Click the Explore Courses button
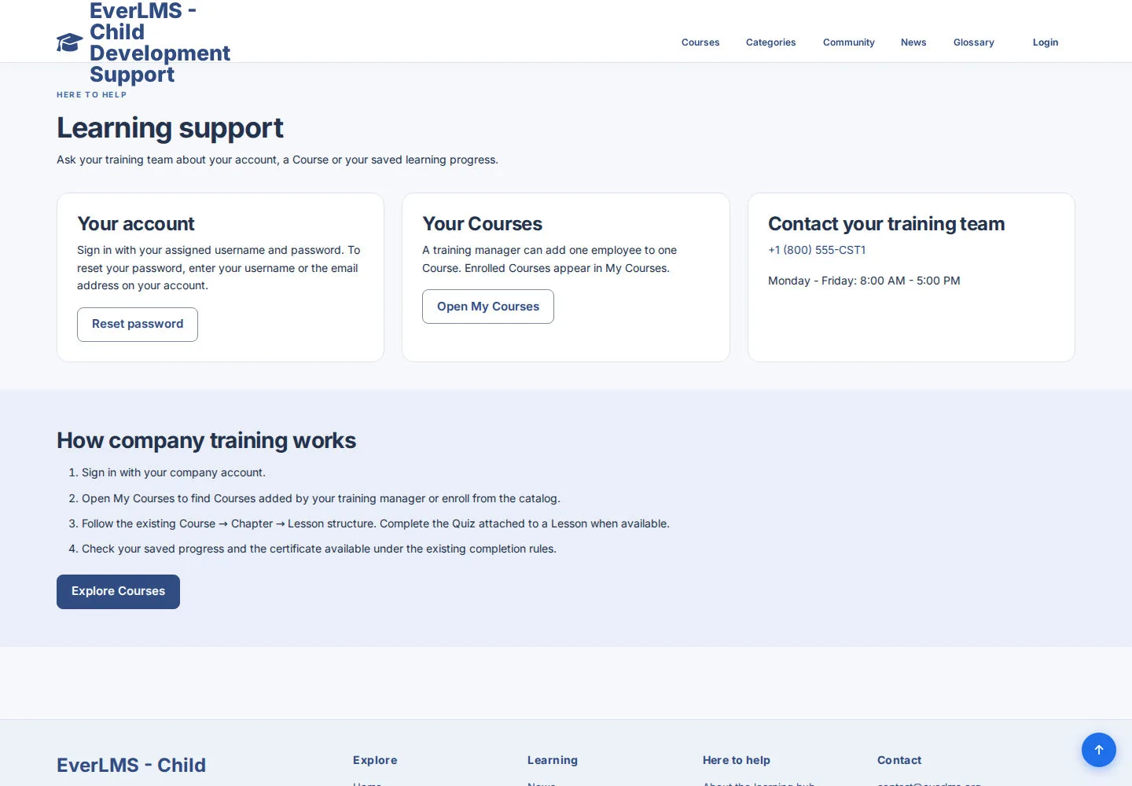 [118, 592]
